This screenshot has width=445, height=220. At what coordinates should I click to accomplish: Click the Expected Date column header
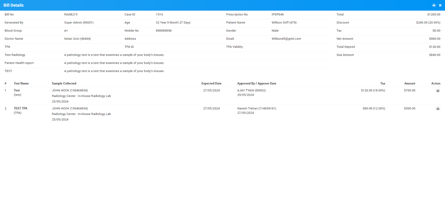pos(211,83)
